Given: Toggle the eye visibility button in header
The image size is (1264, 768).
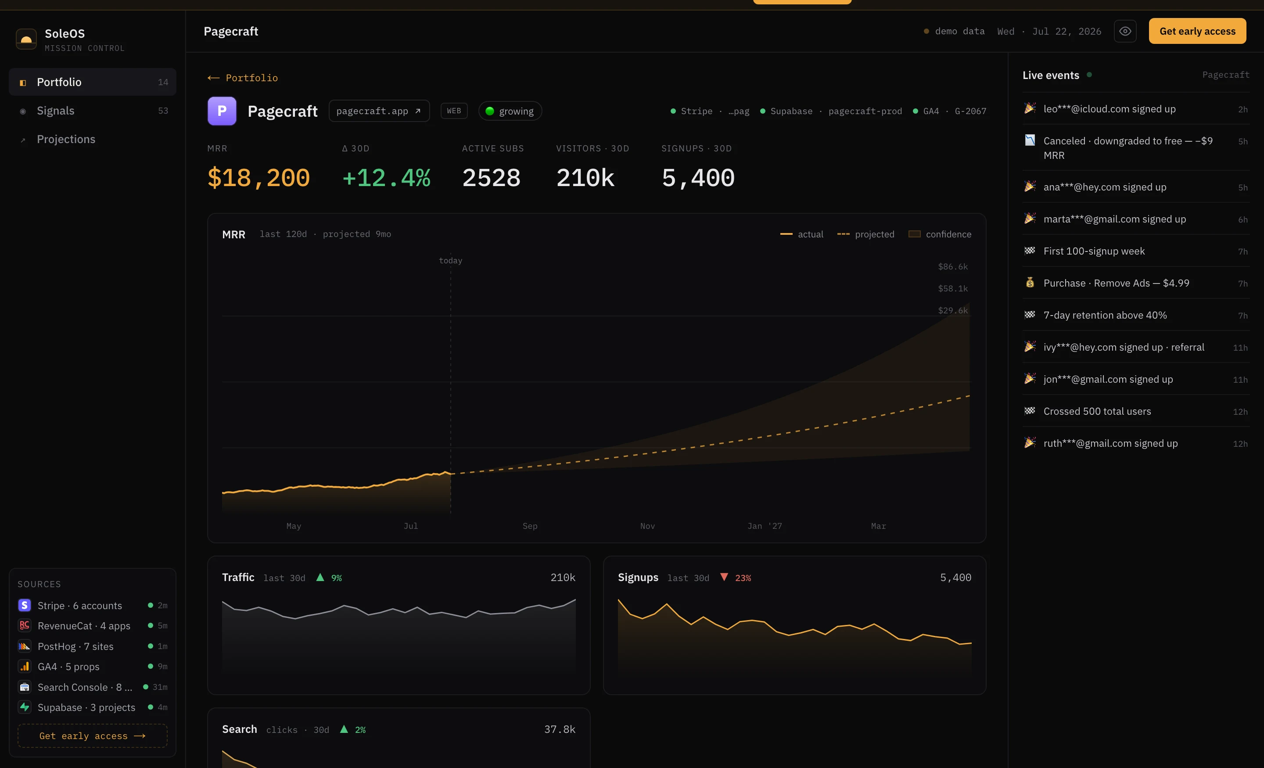Looking at the screenshot, I should (x=1125, y=31).
